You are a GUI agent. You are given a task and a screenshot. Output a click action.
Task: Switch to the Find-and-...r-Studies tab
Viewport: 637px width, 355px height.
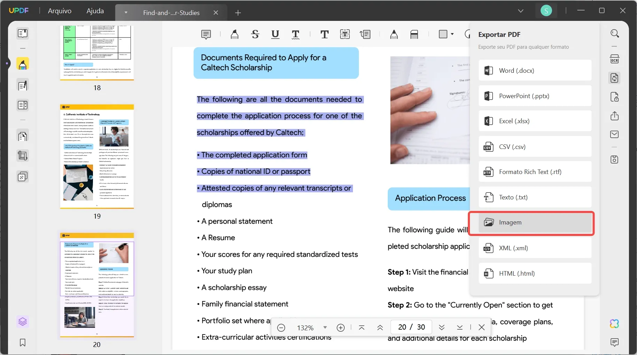pos(171,13)
